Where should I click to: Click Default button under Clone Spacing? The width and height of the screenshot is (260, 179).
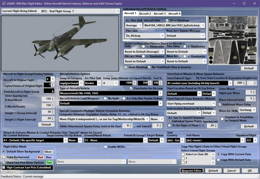click(x=46, y=124)
